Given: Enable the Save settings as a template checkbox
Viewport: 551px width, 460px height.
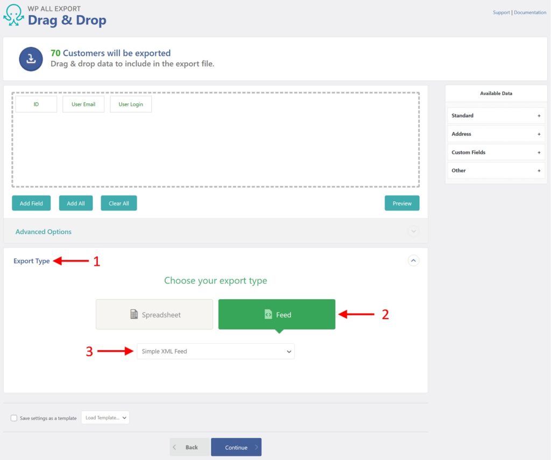Looking at the screenshot, I should (13, 417).
